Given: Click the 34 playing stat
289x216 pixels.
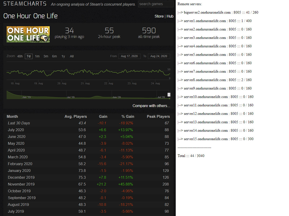Looking at the screenshot, I should 69,33.
